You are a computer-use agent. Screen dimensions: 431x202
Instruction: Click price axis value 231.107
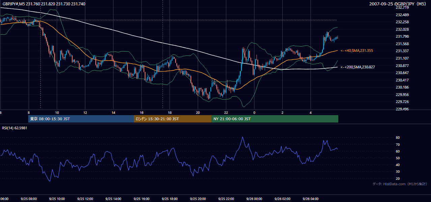point(402,58)
